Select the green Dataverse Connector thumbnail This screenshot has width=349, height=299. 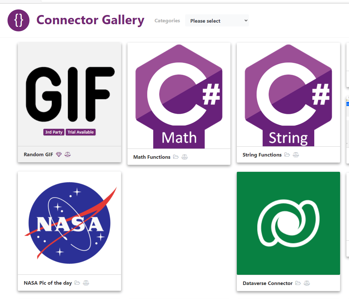click(x=288, y=223)
